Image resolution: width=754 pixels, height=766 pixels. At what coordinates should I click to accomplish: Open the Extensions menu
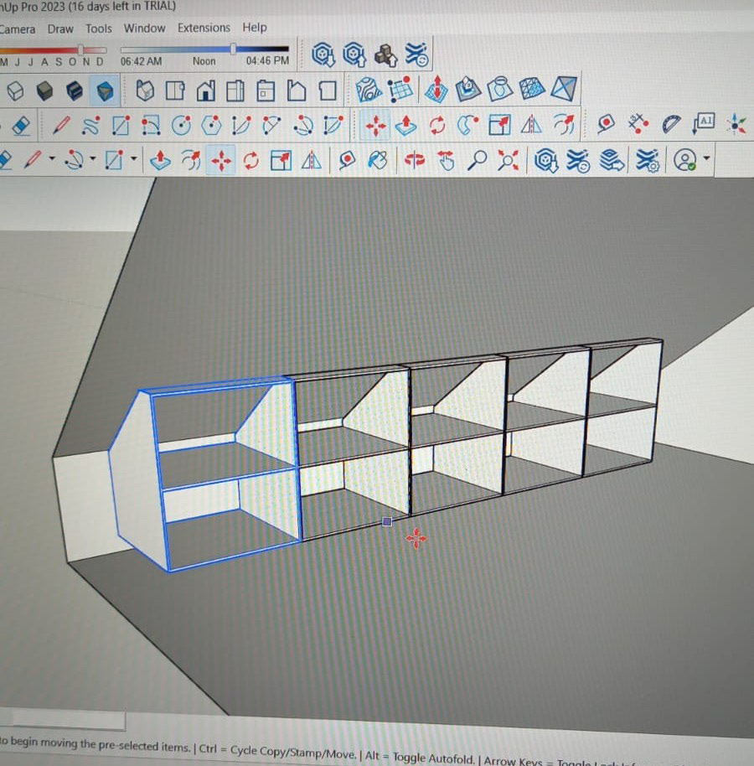[x=204, y=28]
